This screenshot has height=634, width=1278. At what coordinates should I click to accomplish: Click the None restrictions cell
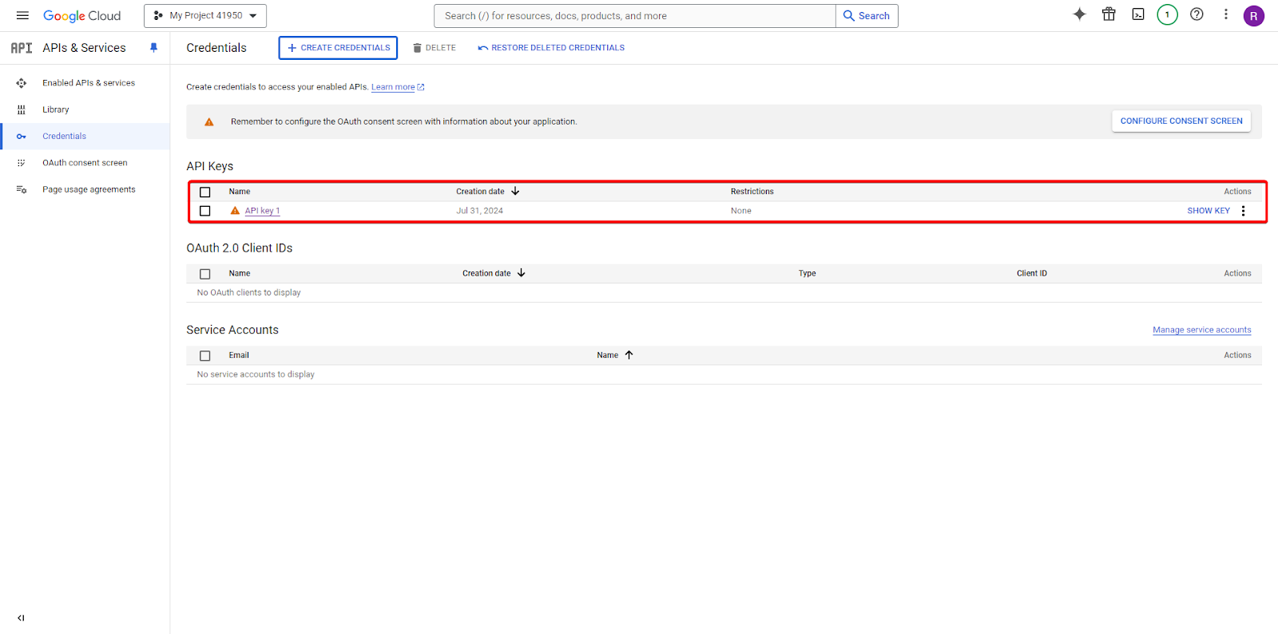pyautogui.click(x=740, y=211)
